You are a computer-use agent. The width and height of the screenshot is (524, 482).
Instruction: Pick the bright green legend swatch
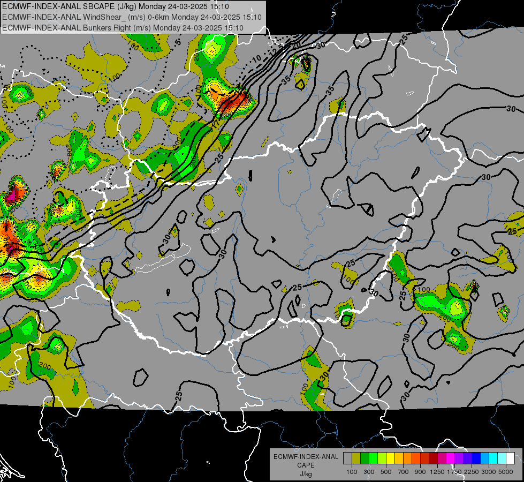pyautogui.click(x=373, y=458)
